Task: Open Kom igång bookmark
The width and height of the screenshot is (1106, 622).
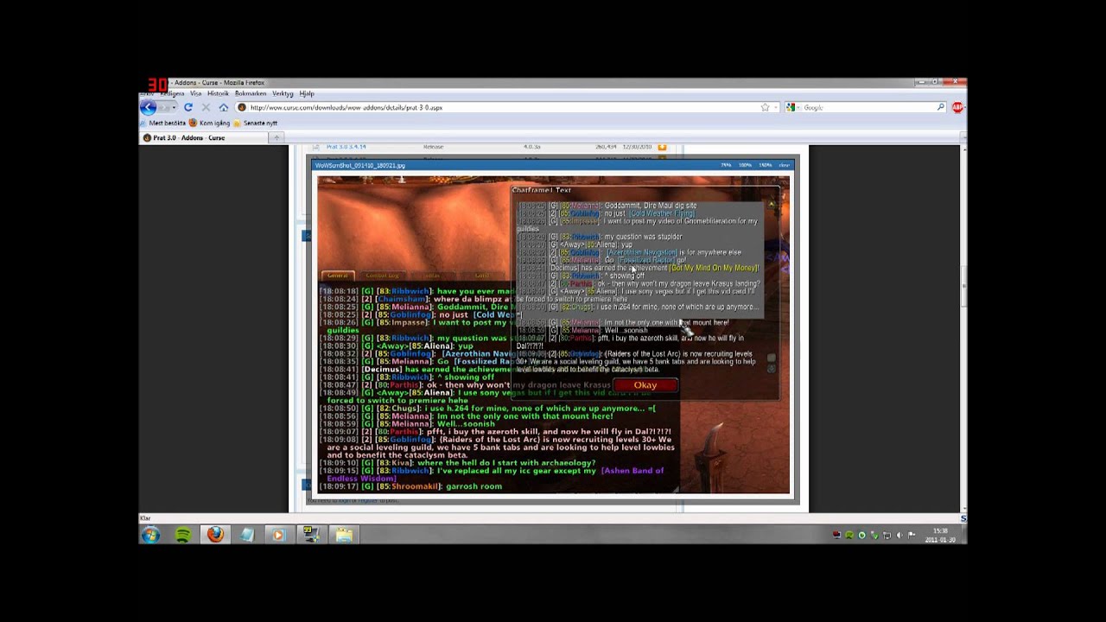Action: 210,123
